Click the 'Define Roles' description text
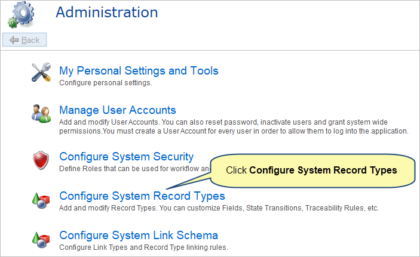Image resolution: width=420 pixels, height=257 pixels. click(x=134, y=169)
